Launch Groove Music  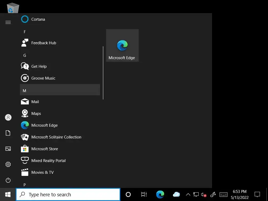click(60, 78)
